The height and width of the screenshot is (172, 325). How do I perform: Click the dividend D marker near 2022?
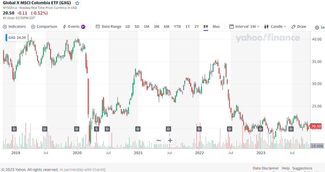[x=199, y=129]
